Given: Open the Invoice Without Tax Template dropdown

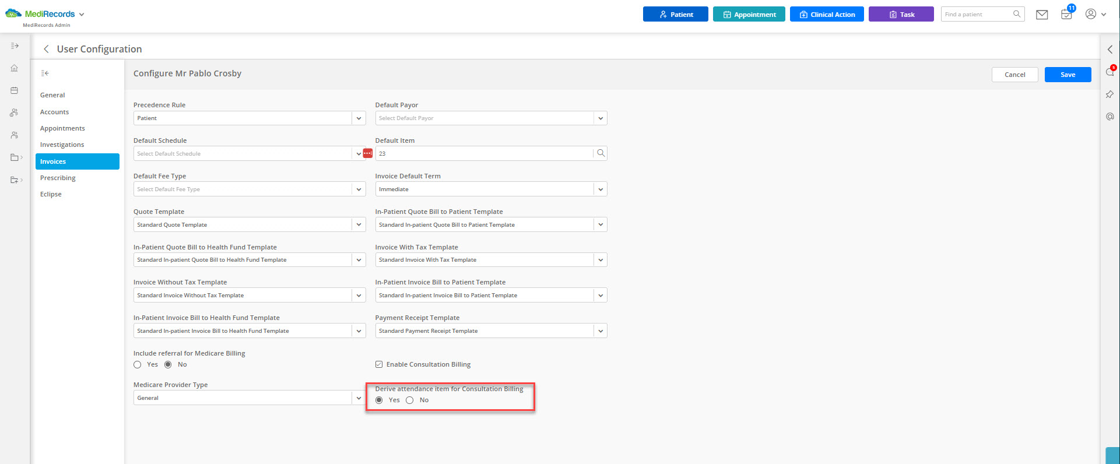Looking at the screenshot, I should point(250,296).
